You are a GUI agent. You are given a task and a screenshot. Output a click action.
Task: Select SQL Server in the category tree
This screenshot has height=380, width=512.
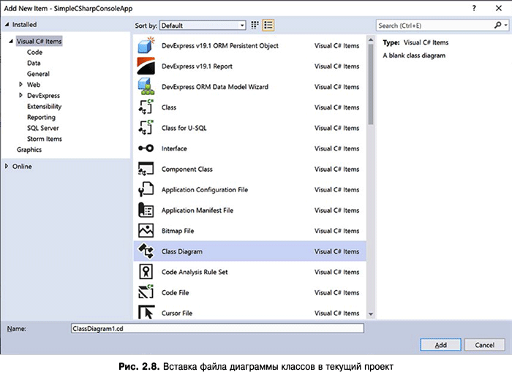(x=42, y=128)
